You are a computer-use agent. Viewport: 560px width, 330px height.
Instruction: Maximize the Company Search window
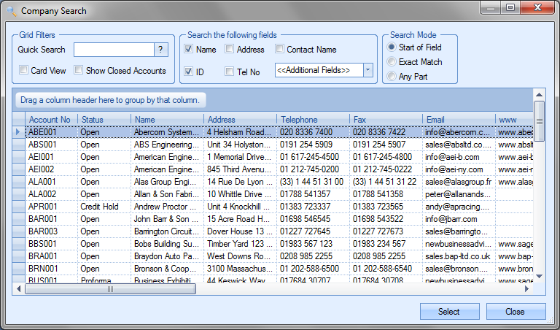[510, 8]
